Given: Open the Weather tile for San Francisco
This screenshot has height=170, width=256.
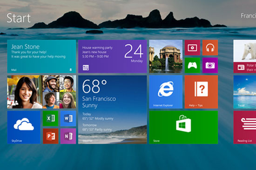Looking at the screenshot, I should coord(113,110).
